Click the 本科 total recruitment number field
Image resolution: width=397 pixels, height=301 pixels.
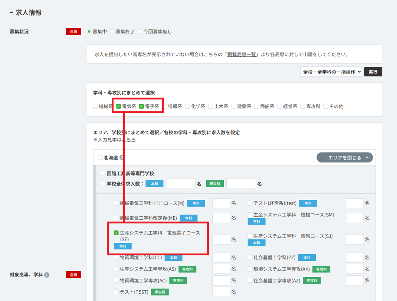pos(181,184)
